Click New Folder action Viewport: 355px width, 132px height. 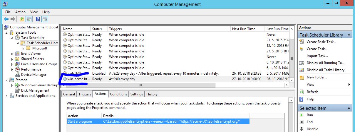[317, 77]
